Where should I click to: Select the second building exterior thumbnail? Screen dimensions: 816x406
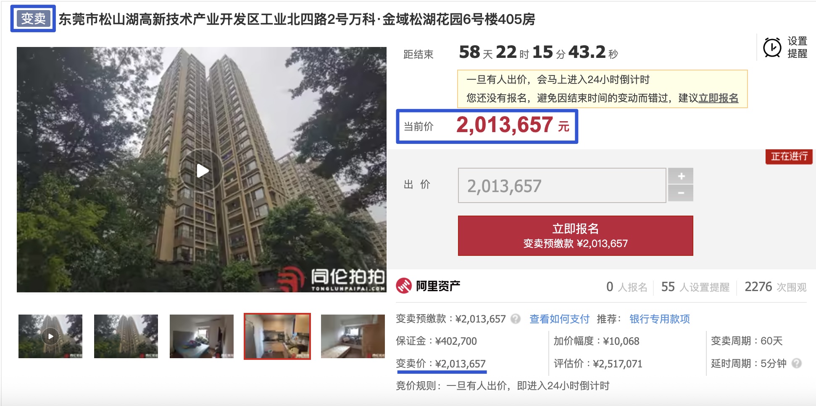click(x=126, y=336)
